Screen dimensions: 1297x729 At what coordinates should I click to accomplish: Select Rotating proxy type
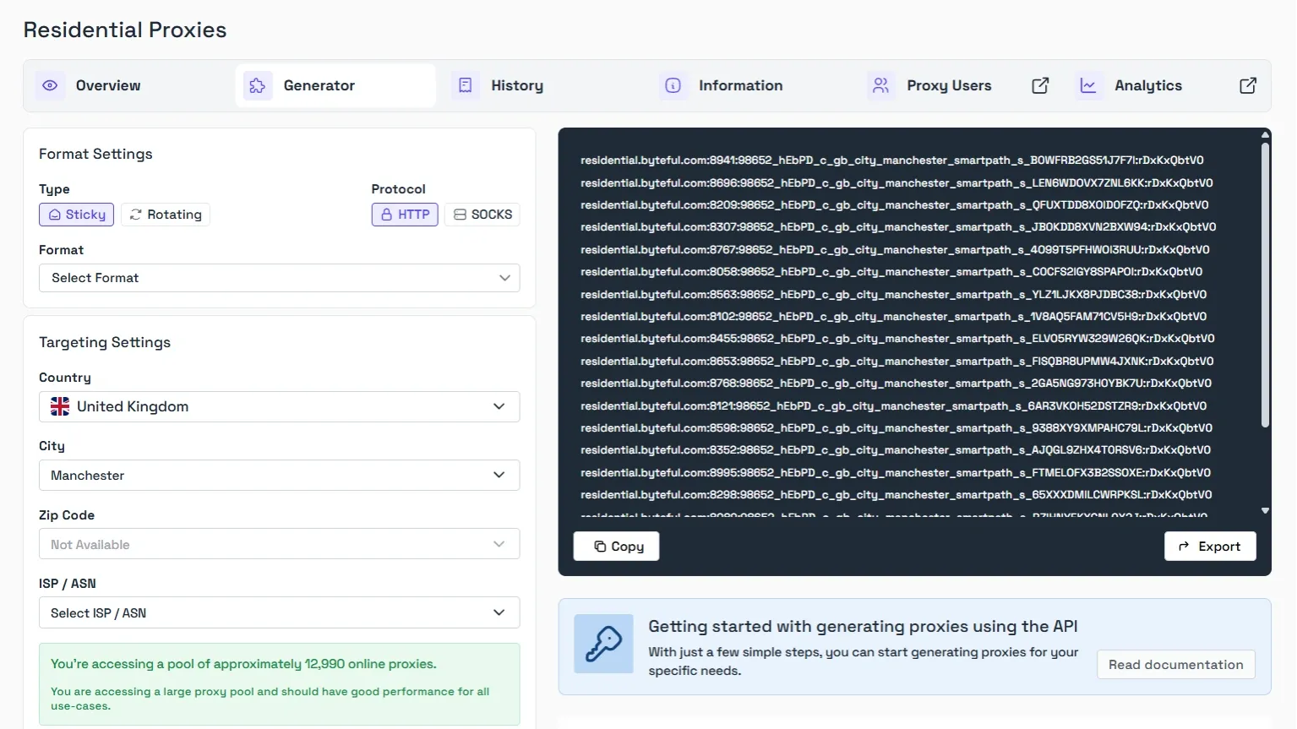pyautogui.click(x=166, y=215)
